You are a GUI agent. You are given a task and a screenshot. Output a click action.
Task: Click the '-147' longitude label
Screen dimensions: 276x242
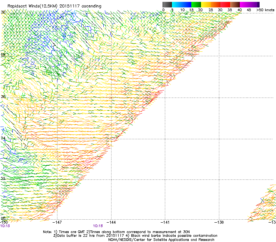[x=57, y=223]
